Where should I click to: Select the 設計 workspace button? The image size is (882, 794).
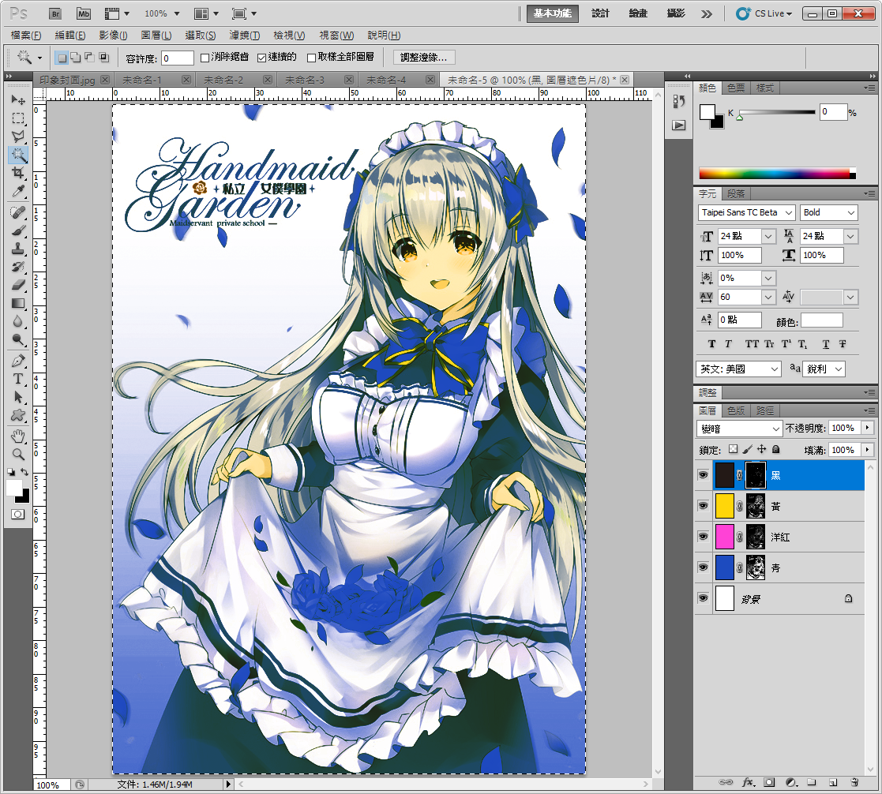click(600, 13)
